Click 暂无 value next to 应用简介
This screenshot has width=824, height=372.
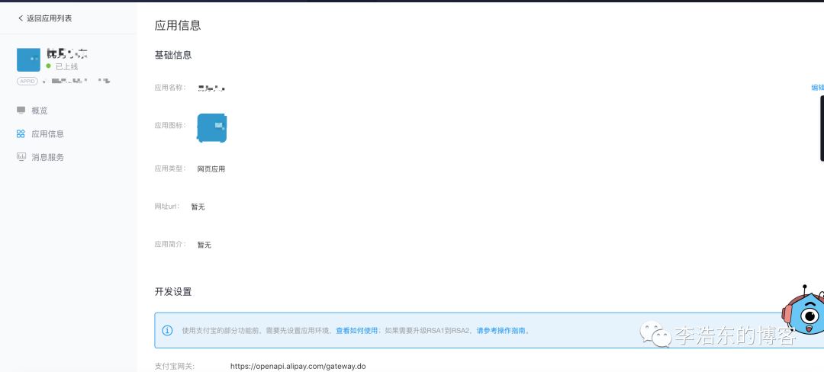[204, 245]
